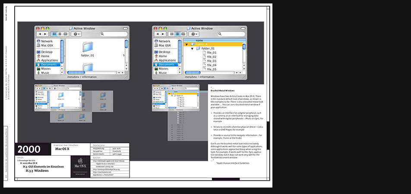Click the forward arrow in right window toolbar
The height and width of the screenshot is (194, 411).
[162, 34]
